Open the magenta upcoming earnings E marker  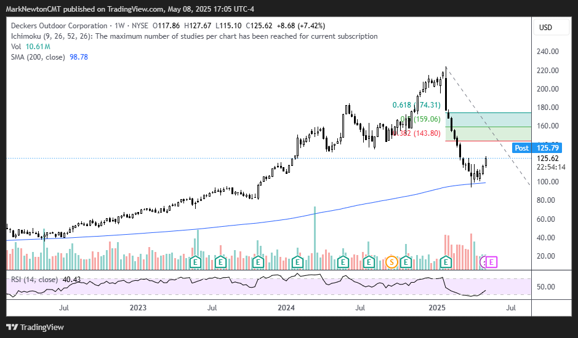tap(491, 262)
